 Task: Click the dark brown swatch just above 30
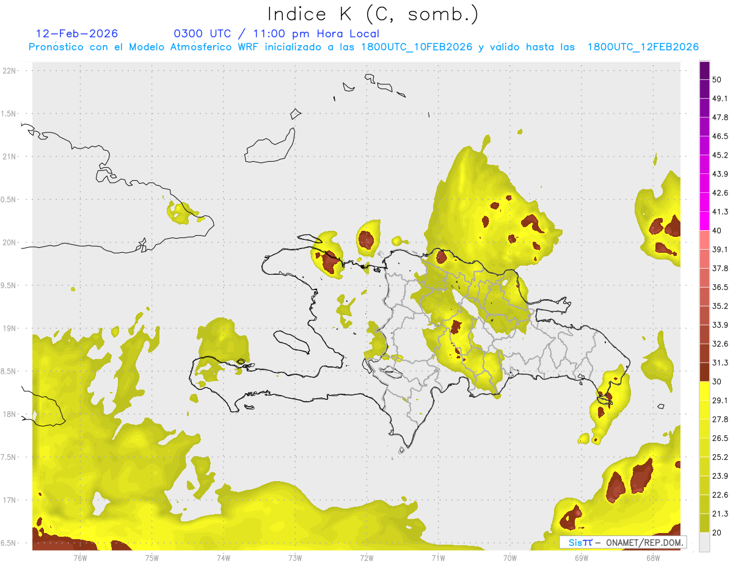(x=705, y=372)
